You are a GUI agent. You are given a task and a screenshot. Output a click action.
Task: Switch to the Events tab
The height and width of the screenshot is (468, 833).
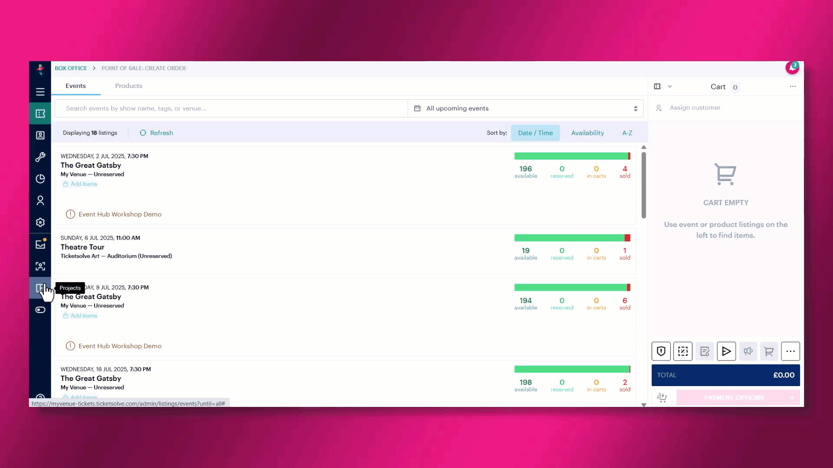[75, 86]
